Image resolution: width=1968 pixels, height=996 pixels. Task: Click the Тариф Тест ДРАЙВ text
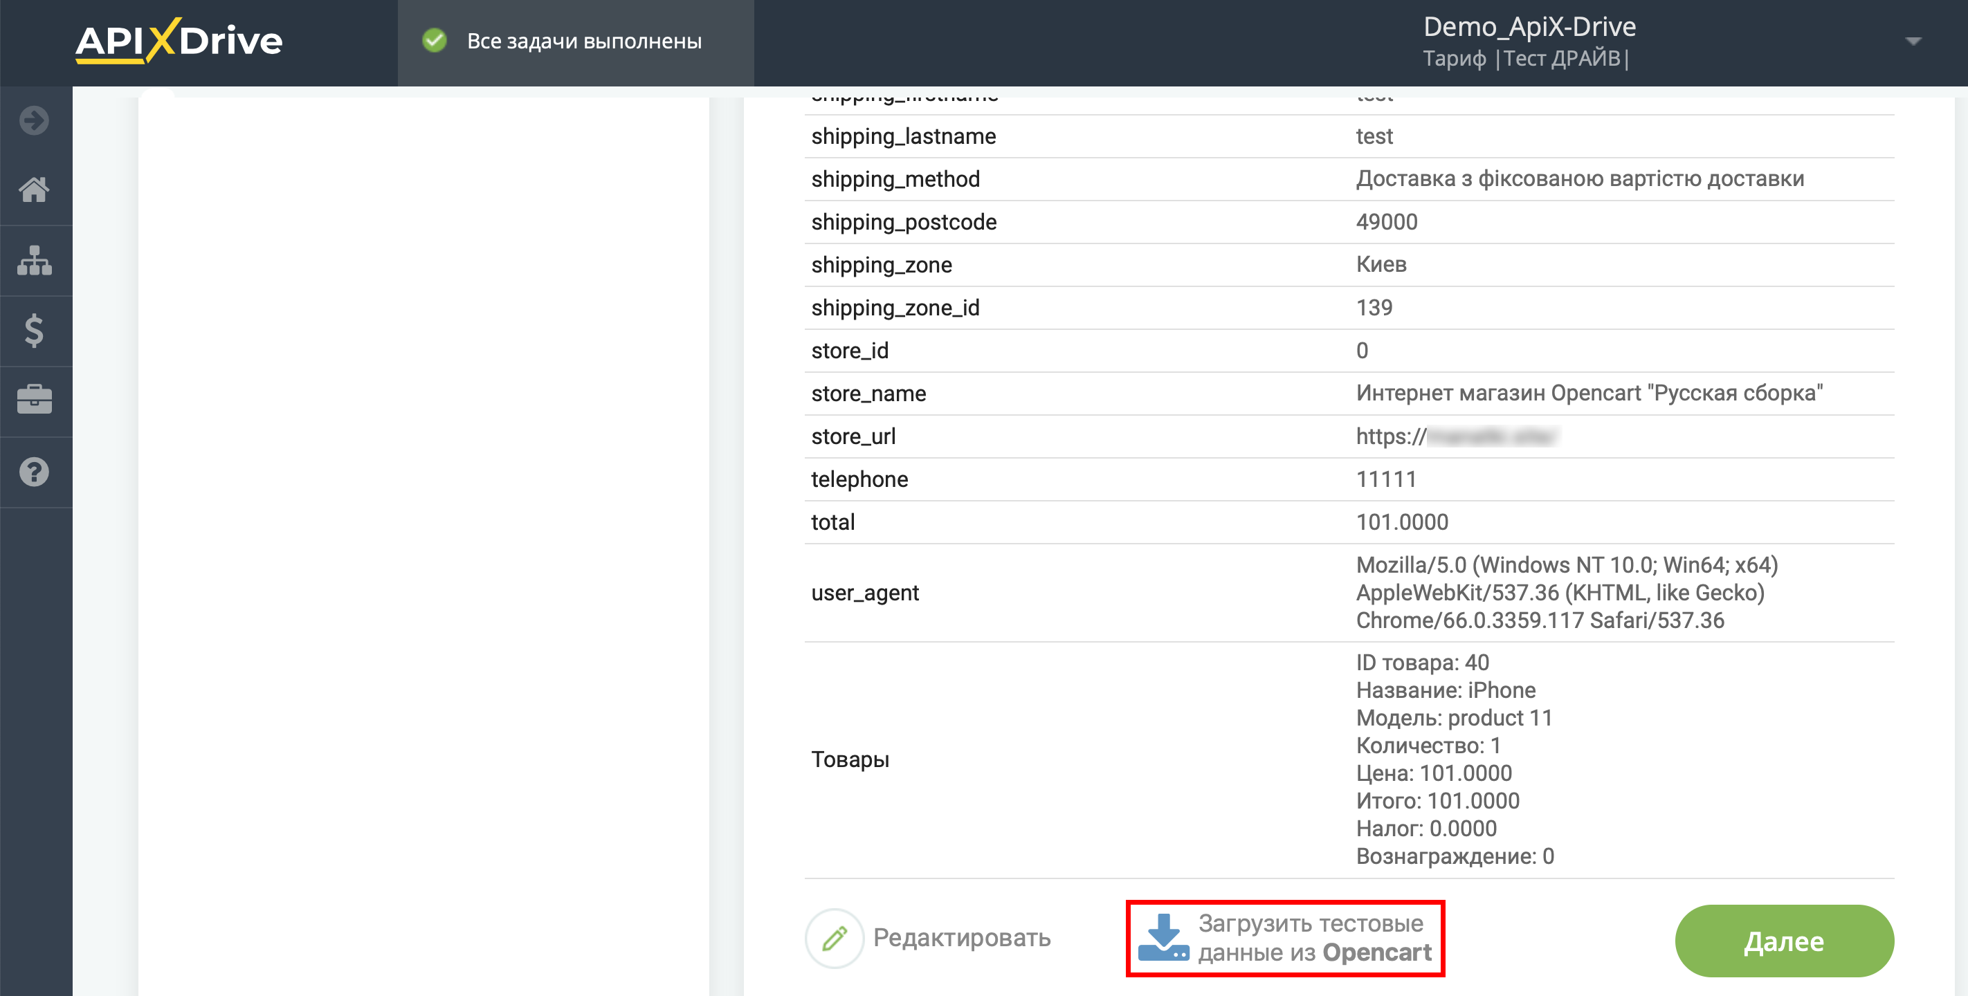(1526, 59)
